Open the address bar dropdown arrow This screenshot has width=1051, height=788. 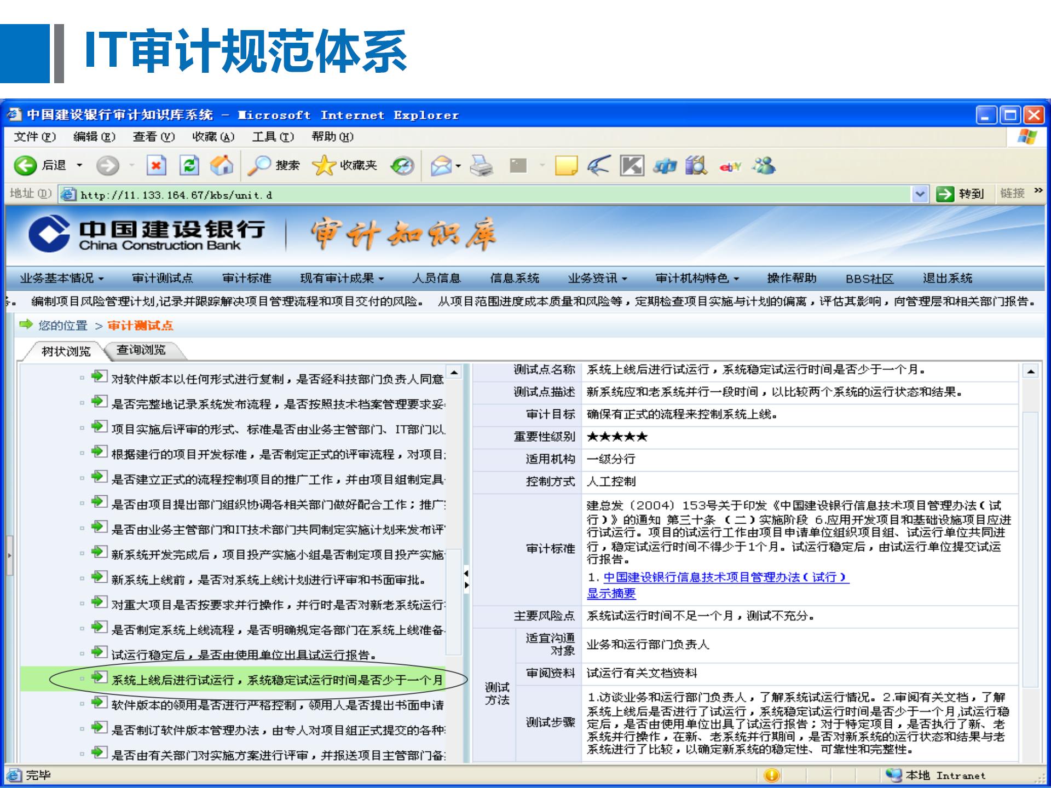click(x=920, y=194)
